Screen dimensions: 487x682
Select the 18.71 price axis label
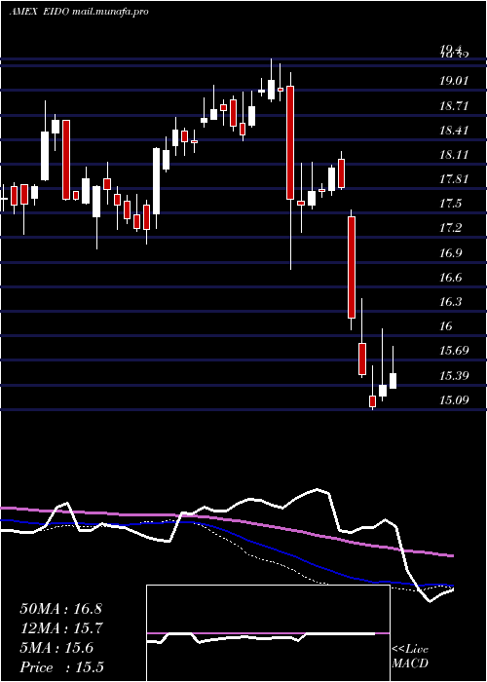coord(454,105)
